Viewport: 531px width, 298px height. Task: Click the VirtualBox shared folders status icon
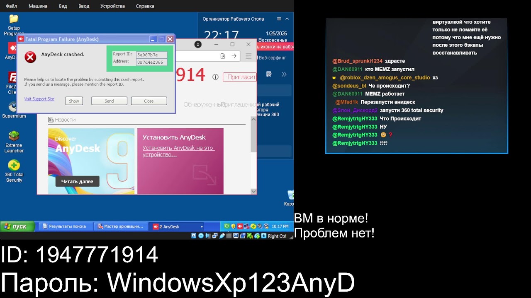(229, 236)
